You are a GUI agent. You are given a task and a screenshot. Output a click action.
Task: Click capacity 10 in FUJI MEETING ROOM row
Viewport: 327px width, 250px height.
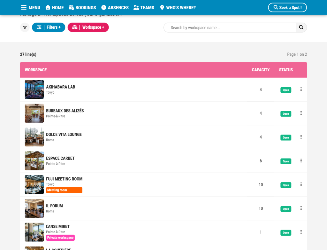coord(261,185)
